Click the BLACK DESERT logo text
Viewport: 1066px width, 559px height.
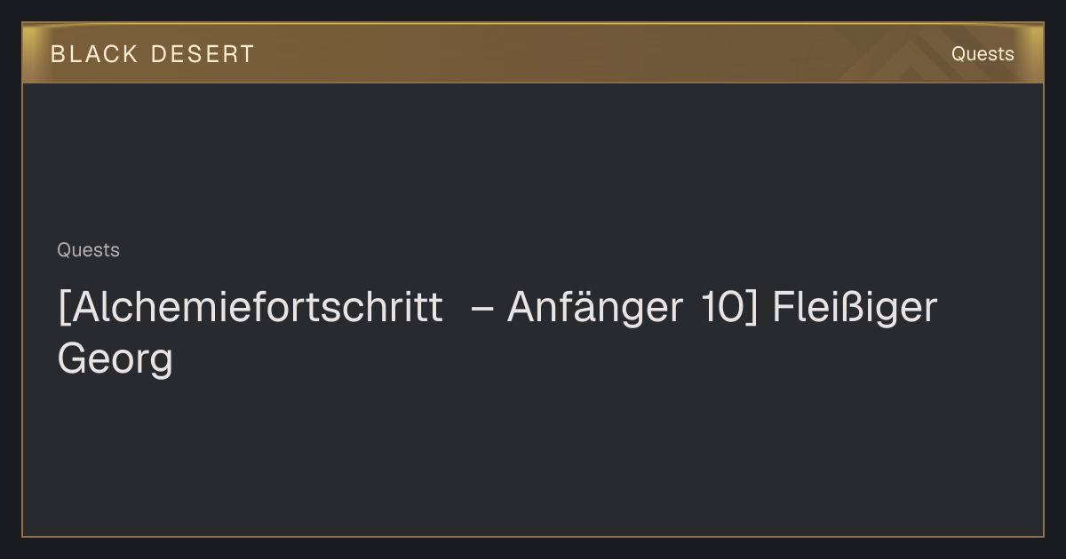pyautogui.click(x=152, y=54)
